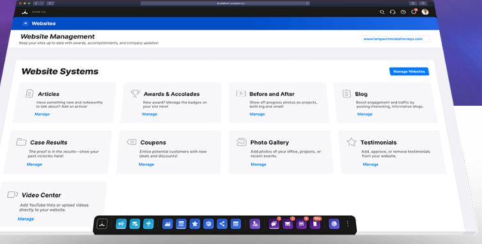482x244 pixels.
Task: Click the Testimonials card title
Action: [378, 142]
